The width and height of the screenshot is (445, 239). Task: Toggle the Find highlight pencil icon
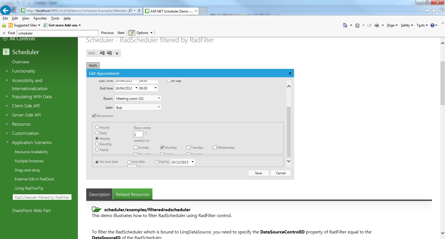132,33
